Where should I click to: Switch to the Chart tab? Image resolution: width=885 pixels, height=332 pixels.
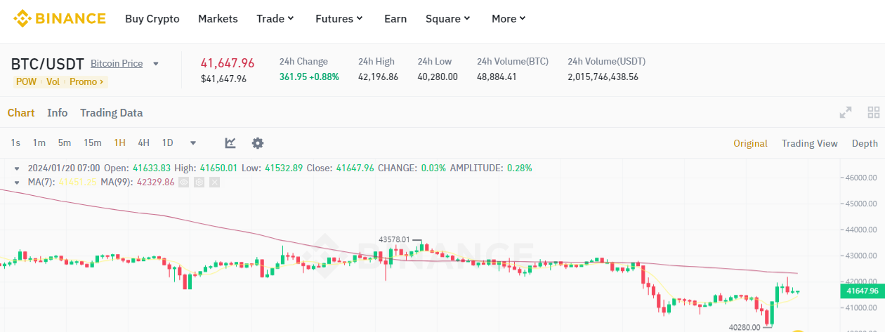coord(21,112)
